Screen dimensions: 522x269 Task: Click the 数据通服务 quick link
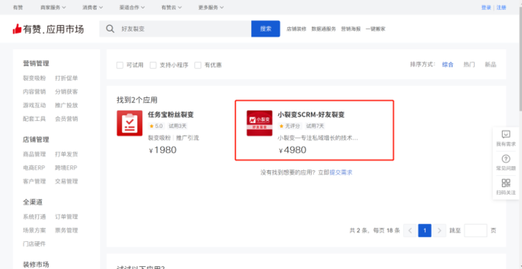click(x=324, y=29)
